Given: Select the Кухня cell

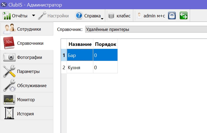Looking at the screenshot, I should point(80,67).
